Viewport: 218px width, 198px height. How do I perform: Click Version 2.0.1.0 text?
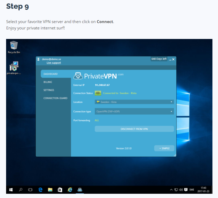point(124,148)
